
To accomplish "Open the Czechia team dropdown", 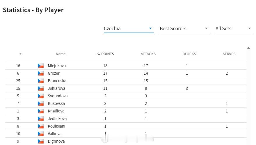I will 129,28.
